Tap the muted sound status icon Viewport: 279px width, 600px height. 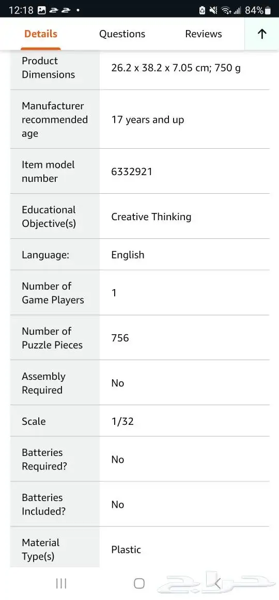(214, 10)
